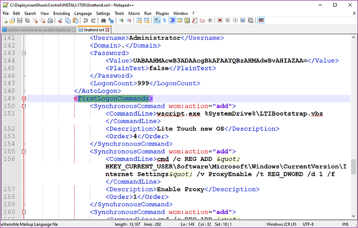This screenshot has width=358, height=228.
Task: Open the Function List icon
Action: coord(195,20)
